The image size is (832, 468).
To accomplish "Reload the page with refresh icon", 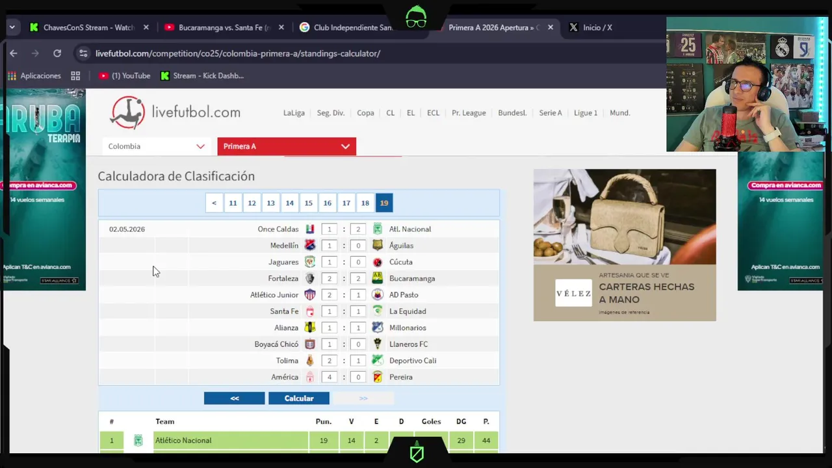I will tap(57, 53).
